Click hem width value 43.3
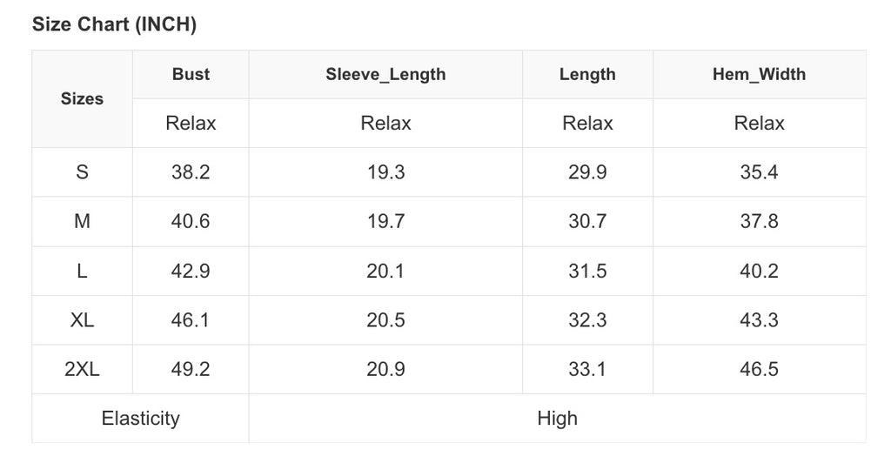This screenshot has height=470, width=891. [x=759, y=320]
